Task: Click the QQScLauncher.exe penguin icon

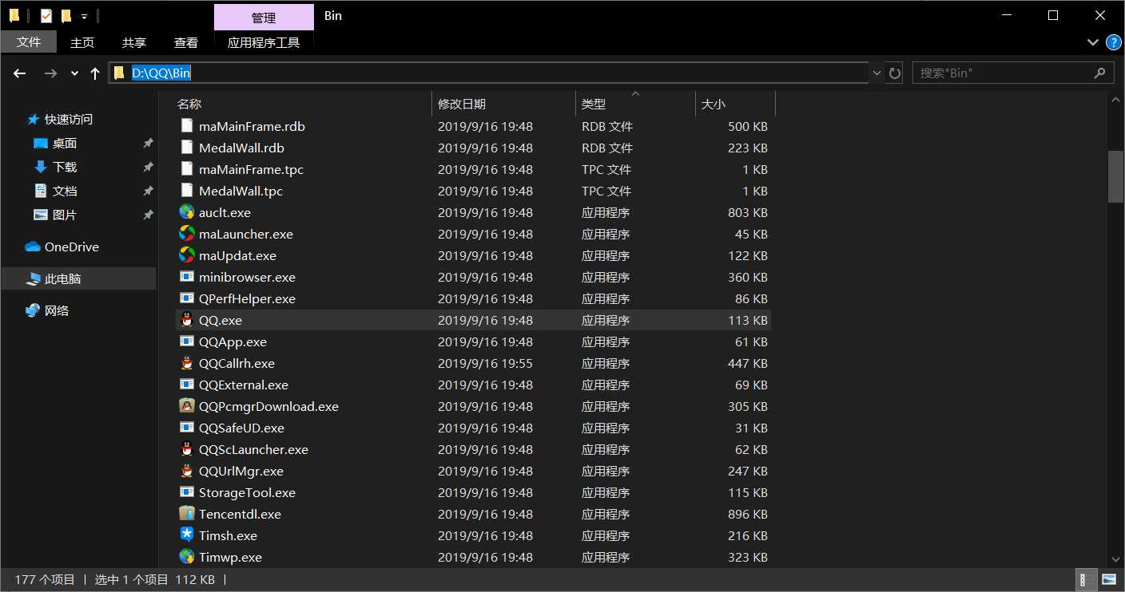Action: [x=186, y=449]
